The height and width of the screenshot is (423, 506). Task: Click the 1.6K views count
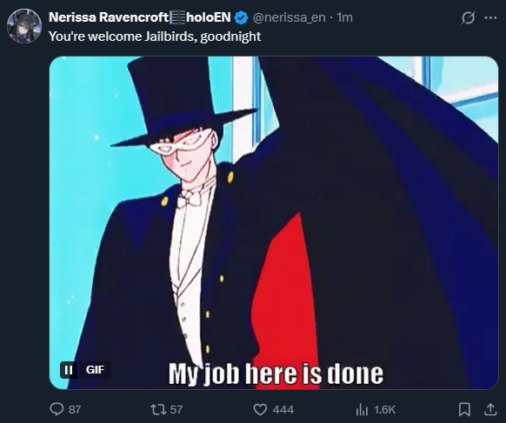click(x=384, y=409)
